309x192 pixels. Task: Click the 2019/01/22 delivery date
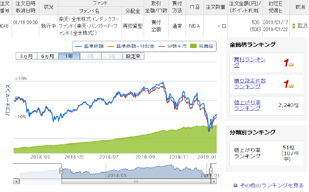pos(276,29)
